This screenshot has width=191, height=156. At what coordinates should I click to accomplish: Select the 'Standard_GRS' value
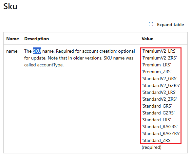click(157, 106)
